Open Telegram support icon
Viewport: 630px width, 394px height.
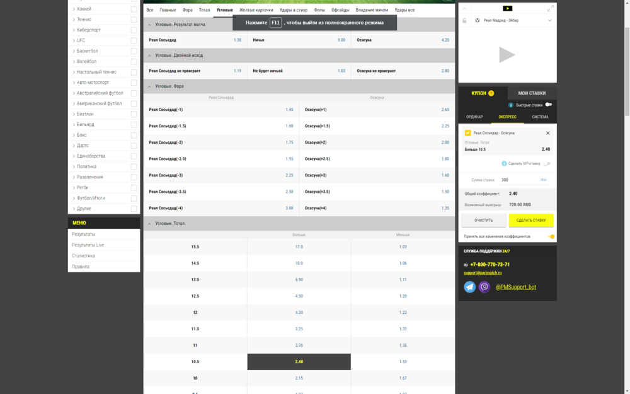point(470,287)
